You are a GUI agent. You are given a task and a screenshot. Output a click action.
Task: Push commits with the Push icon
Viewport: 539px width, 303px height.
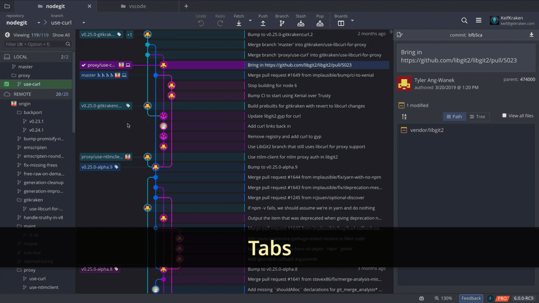(263, 24)
